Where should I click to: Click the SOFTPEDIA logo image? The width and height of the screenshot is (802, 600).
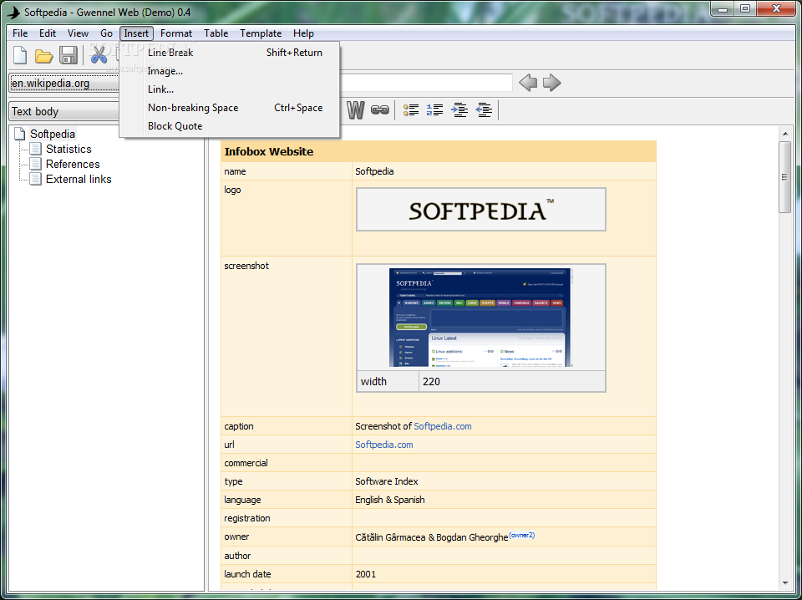(481, 209)
